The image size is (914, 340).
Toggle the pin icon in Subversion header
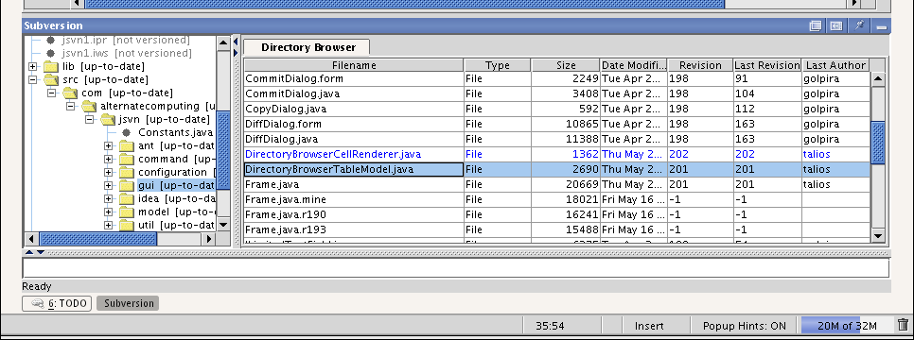tap(859, 25)
